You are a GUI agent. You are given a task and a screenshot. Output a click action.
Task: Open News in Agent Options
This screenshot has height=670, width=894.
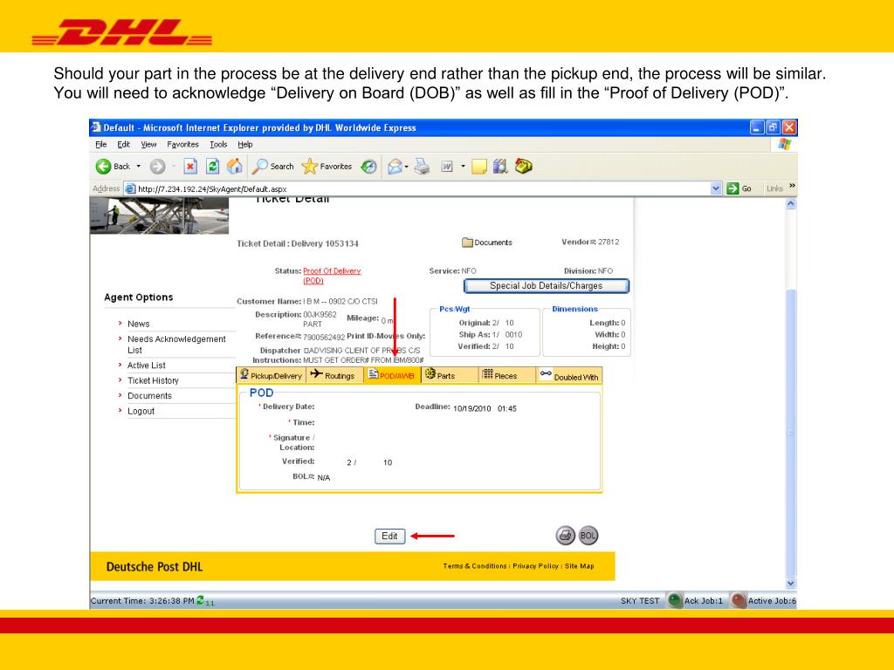[x=139, y=324]
